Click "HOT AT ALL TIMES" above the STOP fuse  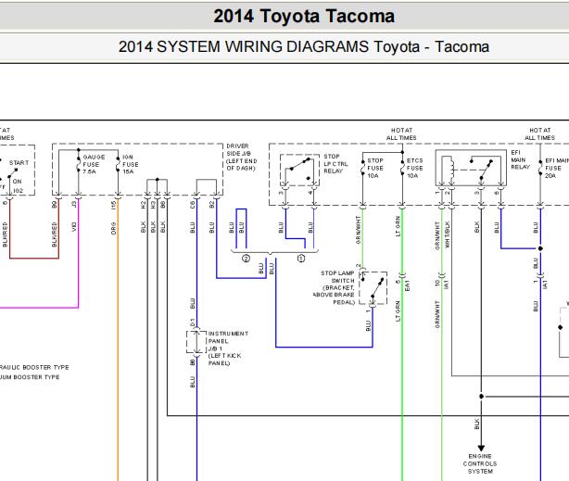point(401,134)
